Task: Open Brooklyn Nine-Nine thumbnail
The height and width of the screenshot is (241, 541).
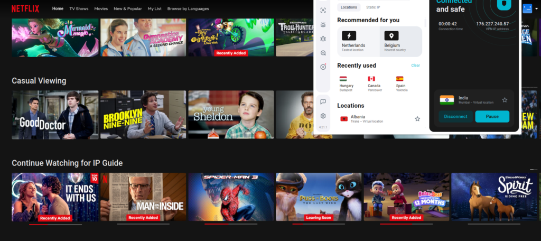Action: pyautogui.click(x=143, y=115)
